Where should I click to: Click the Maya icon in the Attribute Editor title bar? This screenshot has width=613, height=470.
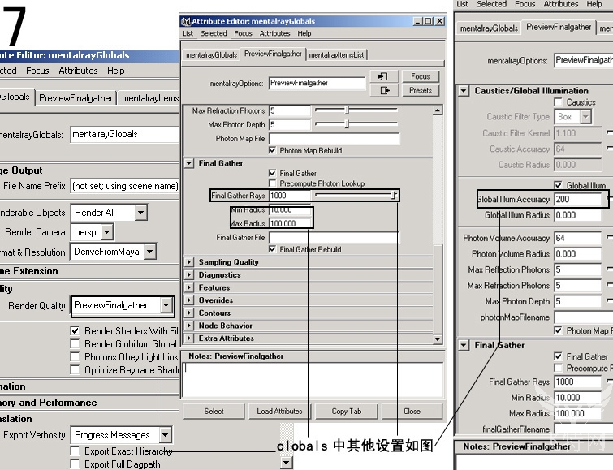click(x=187, y=21)
